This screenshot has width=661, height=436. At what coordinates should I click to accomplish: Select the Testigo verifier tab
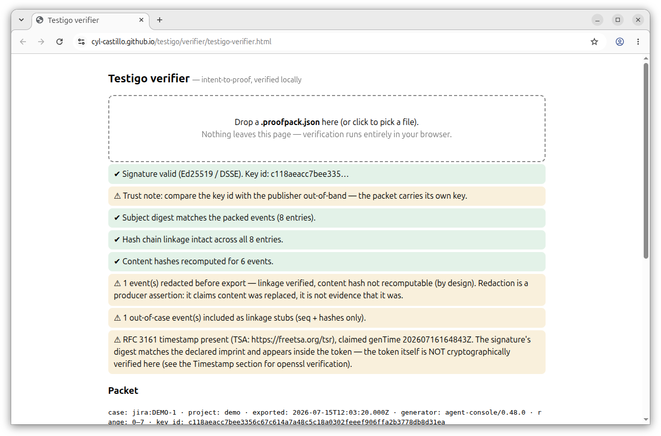[90, 20]
